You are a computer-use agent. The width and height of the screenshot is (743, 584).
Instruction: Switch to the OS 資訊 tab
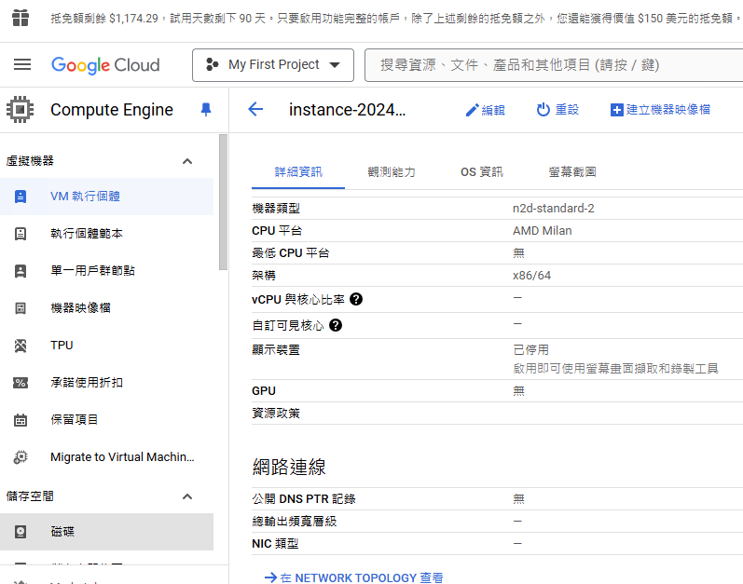481,172
